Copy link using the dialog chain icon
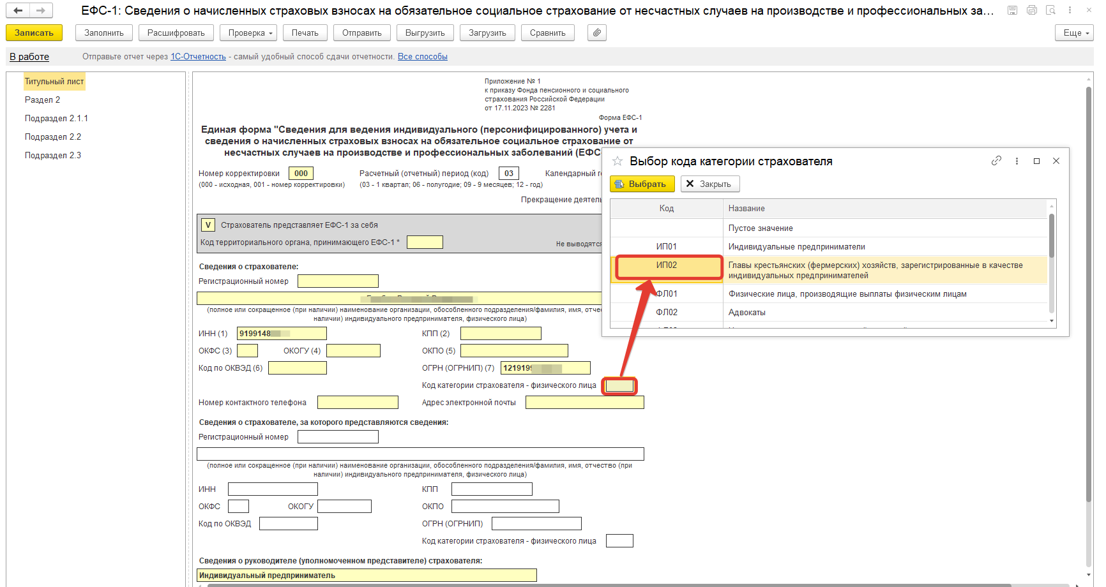Screen dimensions: 1106x587 (996, 161)
